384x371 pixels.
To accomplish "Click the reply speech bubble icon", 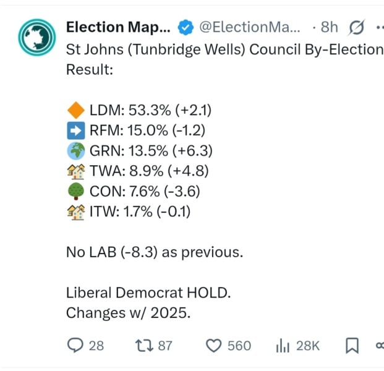I will click(74, 345).
